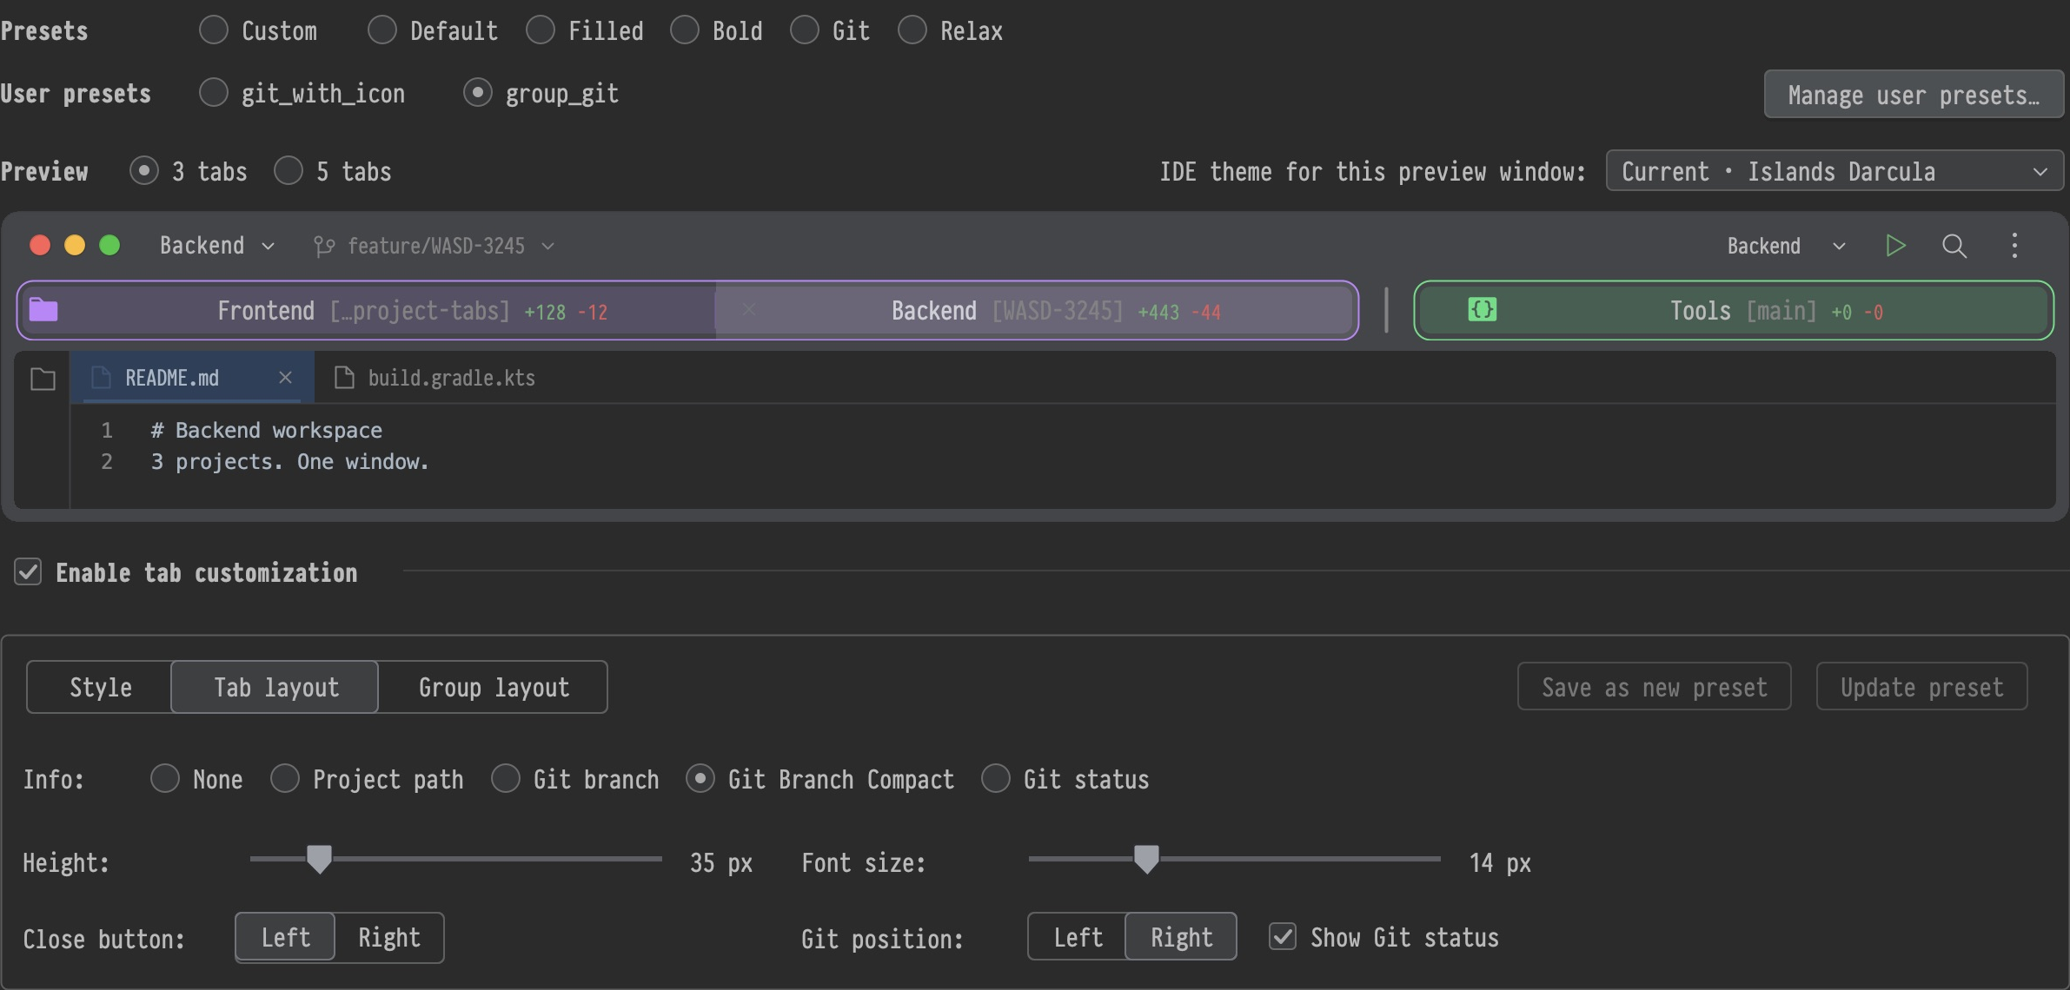Click the yellow minimize dot in preview

(x=75, y=246)
